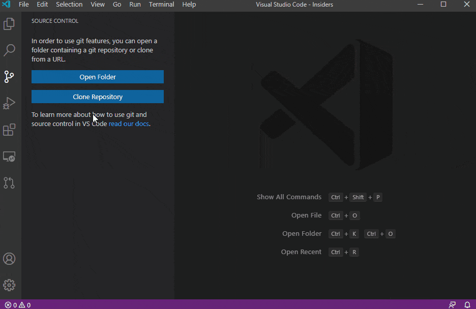This screenshot has height=309, width=476.
Task: Open the Terminal menu
Action: [x=161, y=5]
